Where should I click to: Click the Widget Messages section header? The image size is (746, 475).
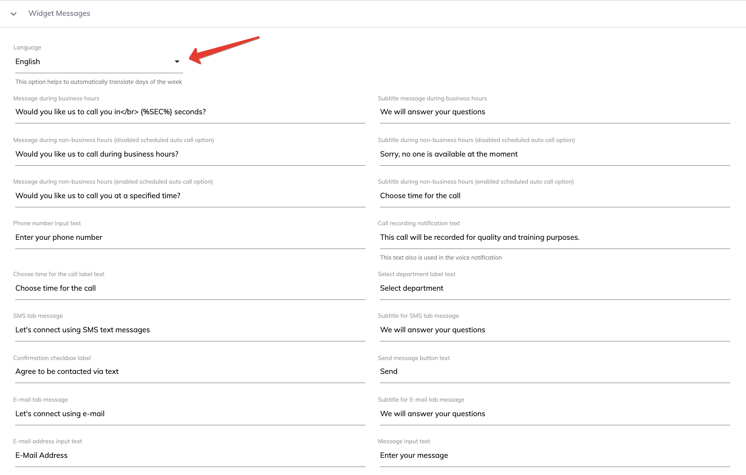click(x=59, y=14)
